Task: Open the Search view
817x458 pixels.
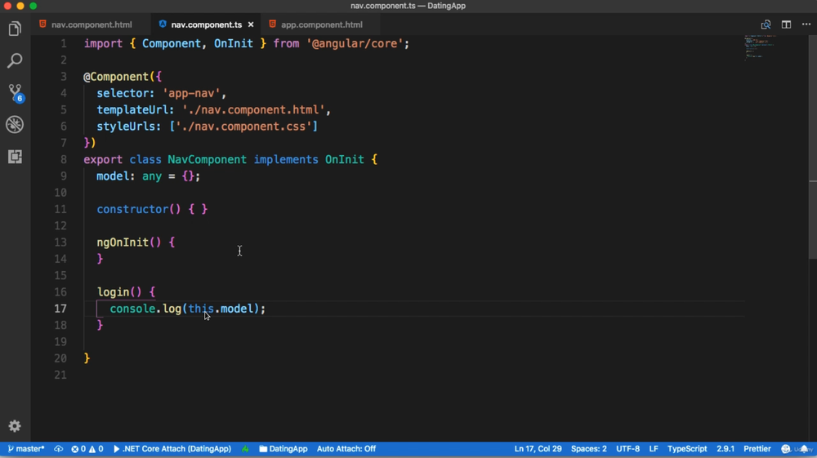Action: [x=15, y=60]
